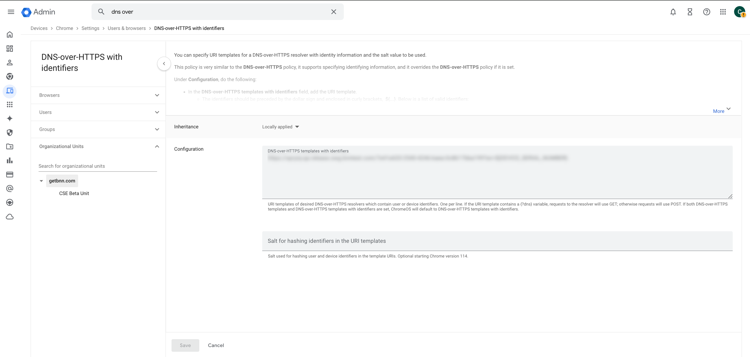
Task: Click the hourglass tasks icon
Action: pos(690,12)
